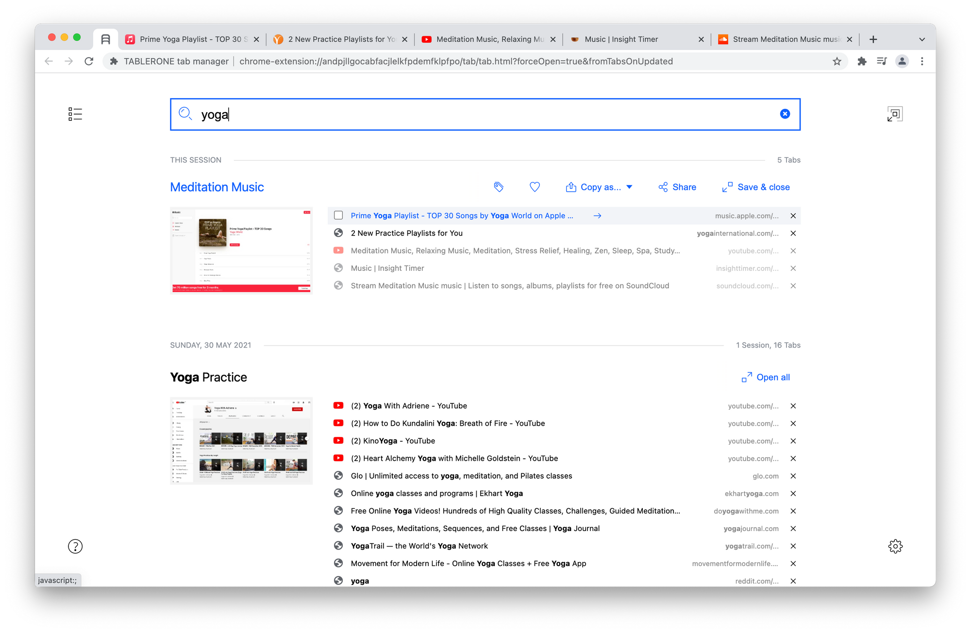This screenshot has height=633, width=971.
Task: Switch to Meditation Music browser tab
Action: [485, 39]
